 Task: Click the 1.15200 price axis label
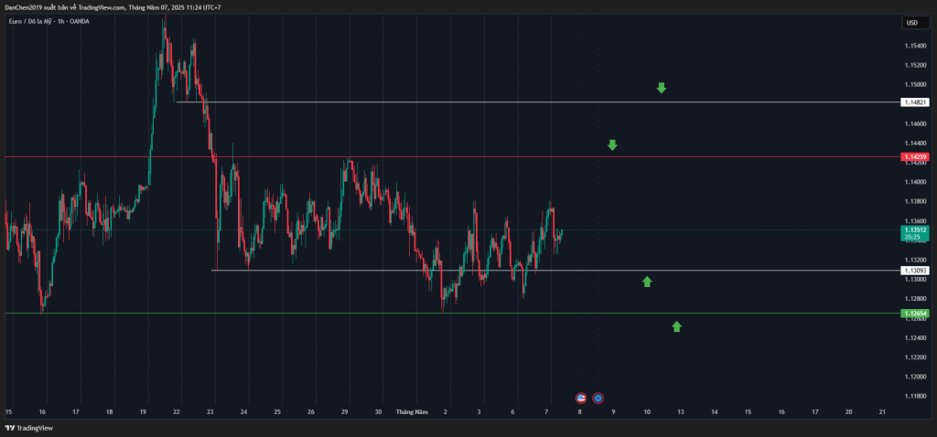point(915,65)
